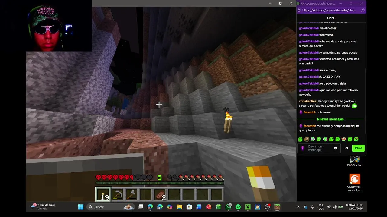Insert the red-faced laughing emote
Screen dimensions: 387x217
(x=344, y=139)
